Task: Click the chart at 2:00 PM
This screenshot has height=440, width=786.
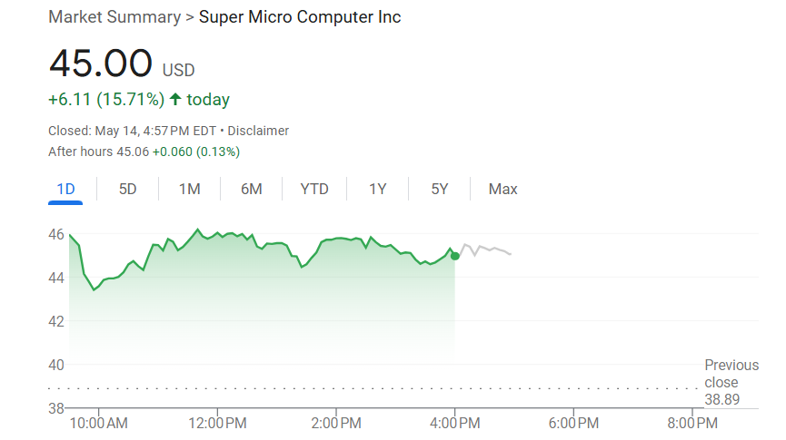Action: [336, 239]
